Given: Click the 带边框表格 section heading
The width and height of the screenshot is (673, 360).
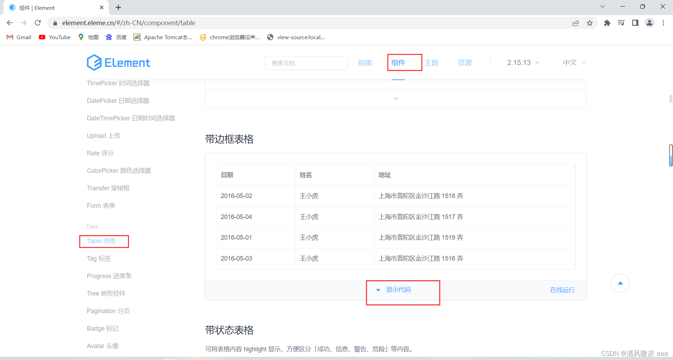Looking at the screenshot, I should 229,139.
